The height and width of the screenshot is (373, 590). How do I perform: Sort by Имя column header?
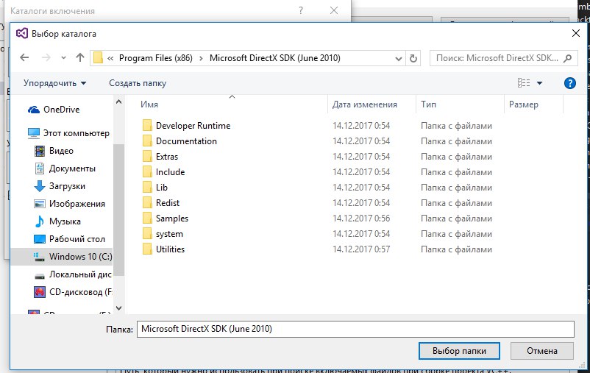[150, 104]
